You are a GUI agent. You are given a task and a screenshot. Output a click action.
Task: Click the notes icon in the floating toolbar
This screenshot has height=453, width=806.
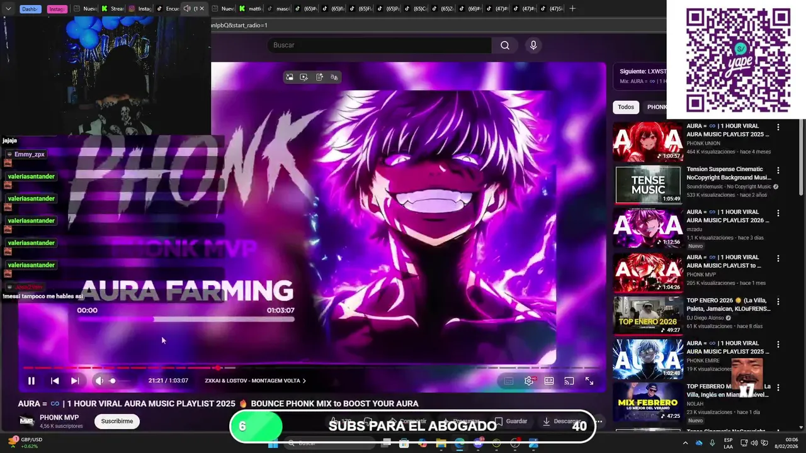pyautogui.click(x=319, y=77)
